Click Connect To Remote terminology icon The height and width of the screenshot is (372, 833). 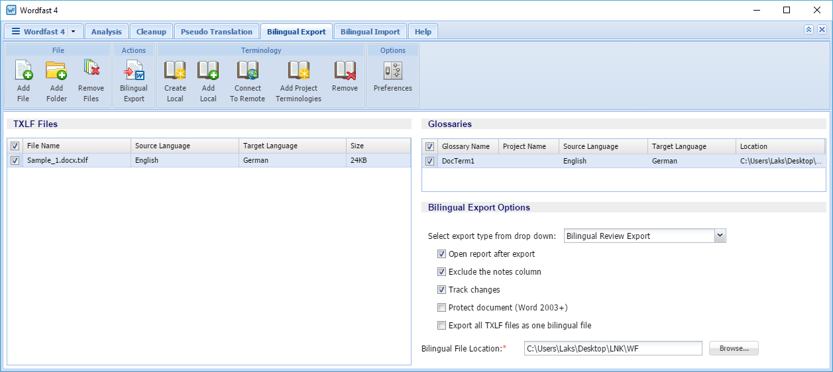coord(247,70)
